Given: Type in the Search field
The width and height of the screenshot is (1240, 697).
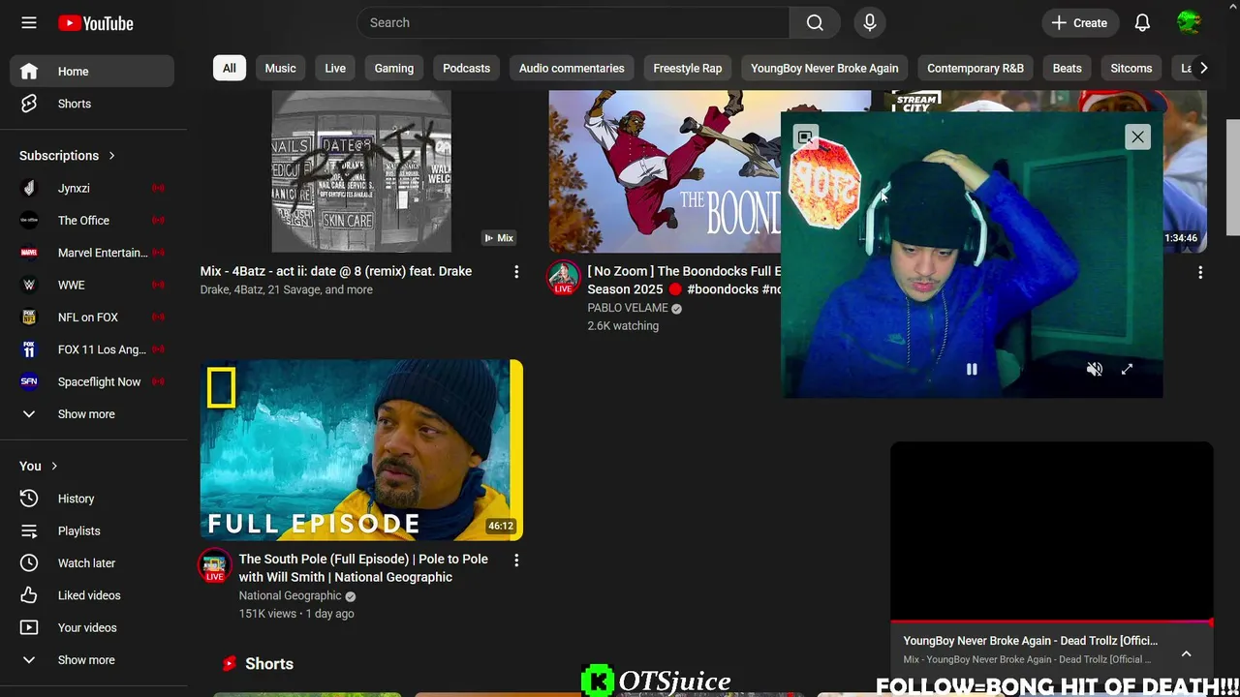Looking at the screenshot, I should click(573, 22).
